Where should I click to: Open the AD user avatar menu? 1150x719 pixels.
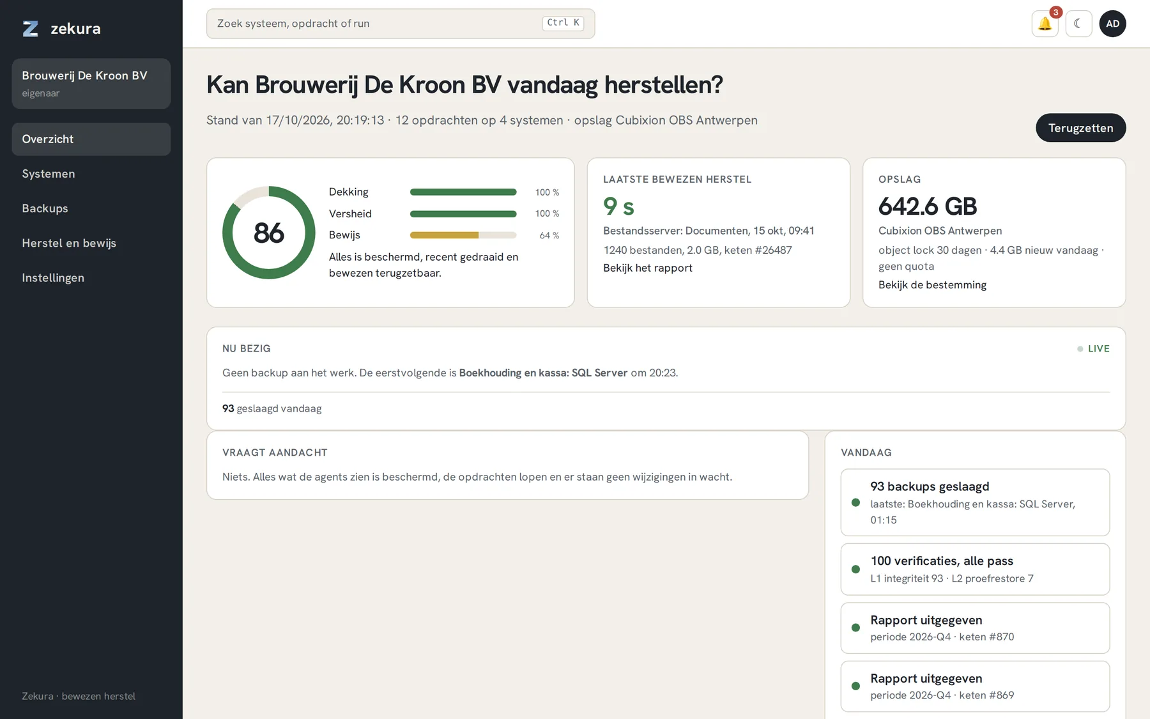(x=1112, y=24)
